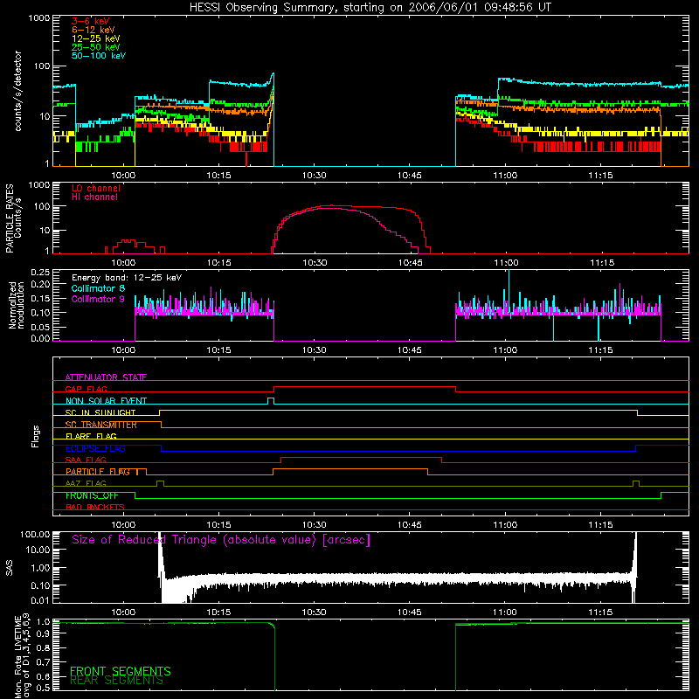The height and width of the screenshot is (699, 699).
Task: Click the GAP FLAG label
Action: [x=86, y=389]
